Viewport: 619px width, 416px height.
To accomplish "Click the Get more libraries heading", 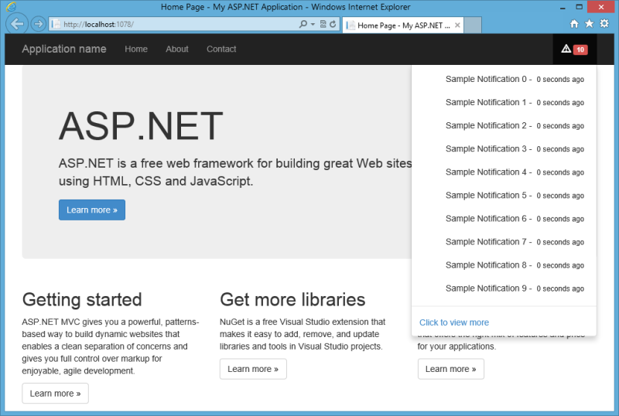I will 292,299.
